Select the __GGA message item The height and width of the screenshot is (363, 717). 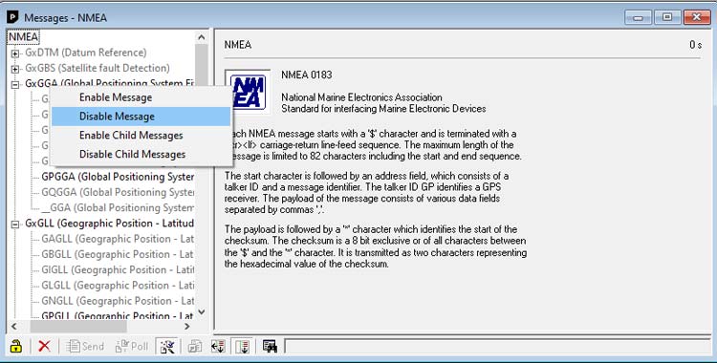(x=118, y=207)
